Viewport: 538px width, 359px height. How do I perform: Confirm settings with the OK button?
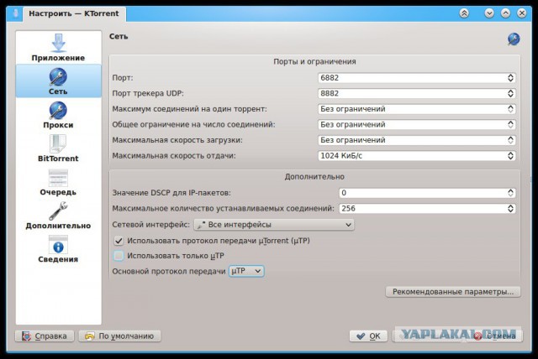pos(368,336)
